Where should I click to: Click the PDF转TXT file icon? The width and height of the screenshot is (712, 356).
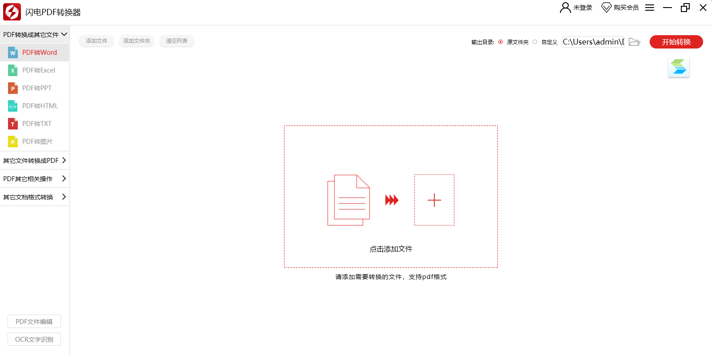click(13, 124)
